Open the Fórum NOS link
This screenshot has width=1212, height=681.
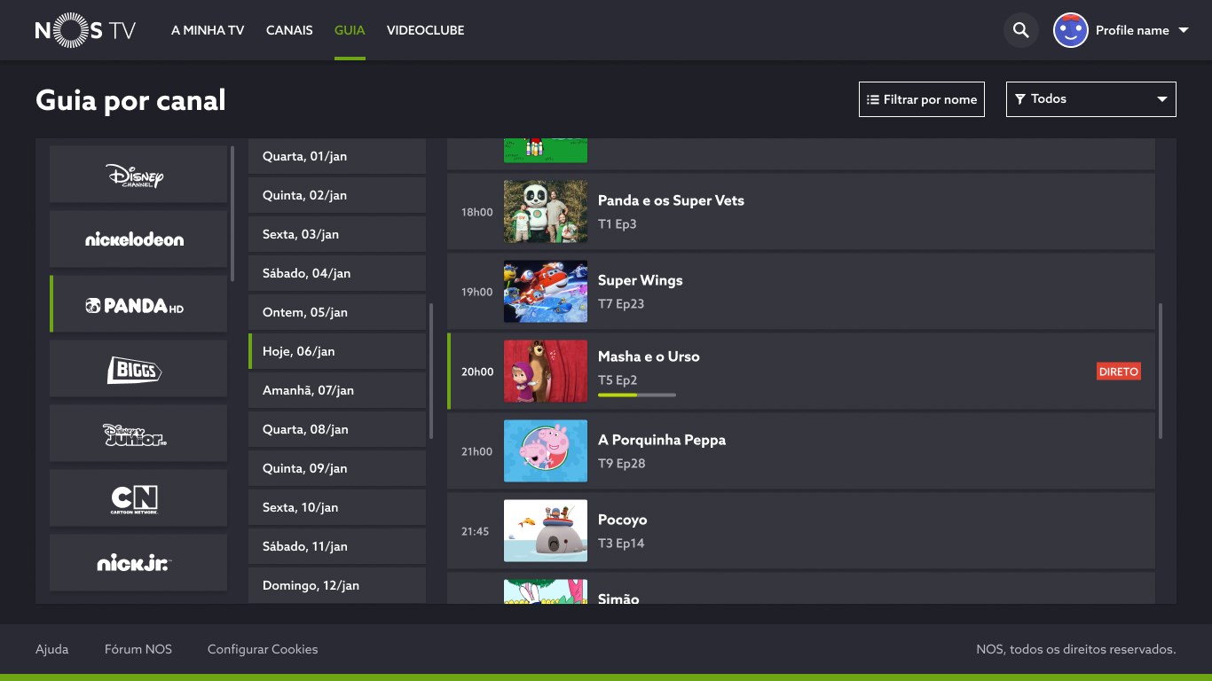tap(138, 649)
